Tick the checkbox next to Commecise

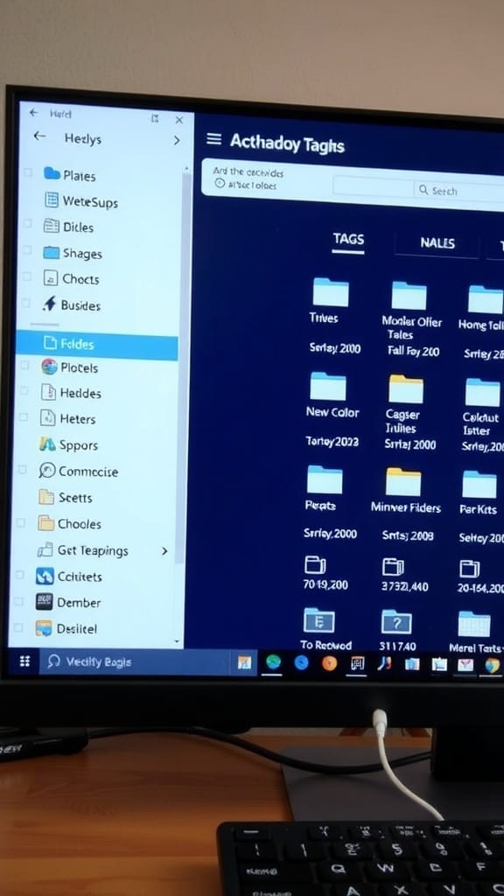pos(22,470)
